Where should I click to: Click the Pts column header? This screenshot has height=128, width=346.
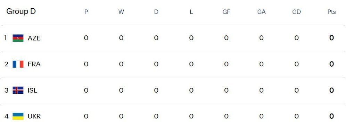(x=331, y=12)
